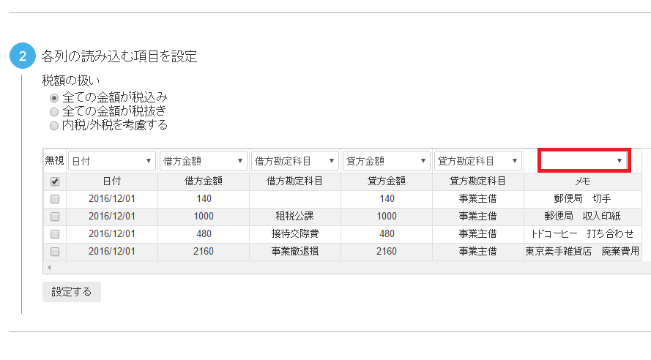Screen dimensions: 651x360
Task: Click the 借方金額 cell 2160
Action: click(204, 251)
